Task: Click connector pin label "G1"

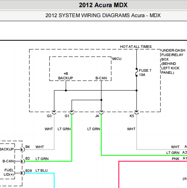Action: [x=67, y=116]
